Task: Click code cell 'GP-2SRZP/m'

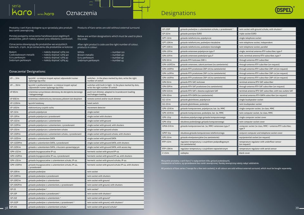Action: click(18, 185)
